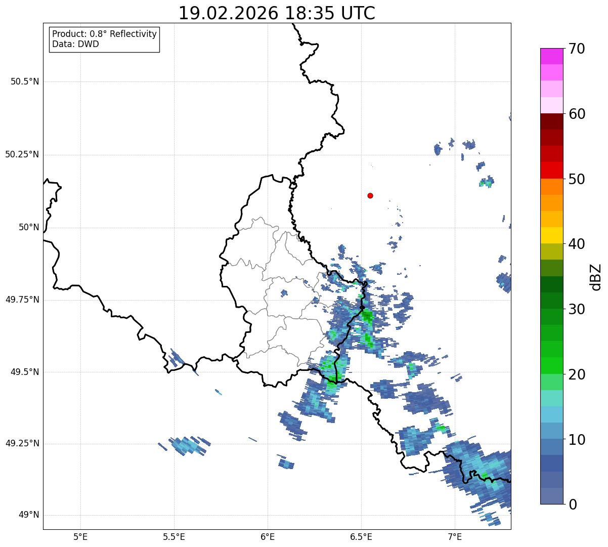Click the 5°E longitude label
The image size is (608, 547).
click(x=80, y=536)
